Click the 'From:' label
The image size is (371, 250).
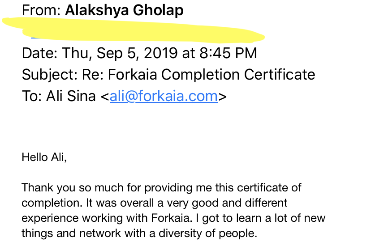point(41,10)
